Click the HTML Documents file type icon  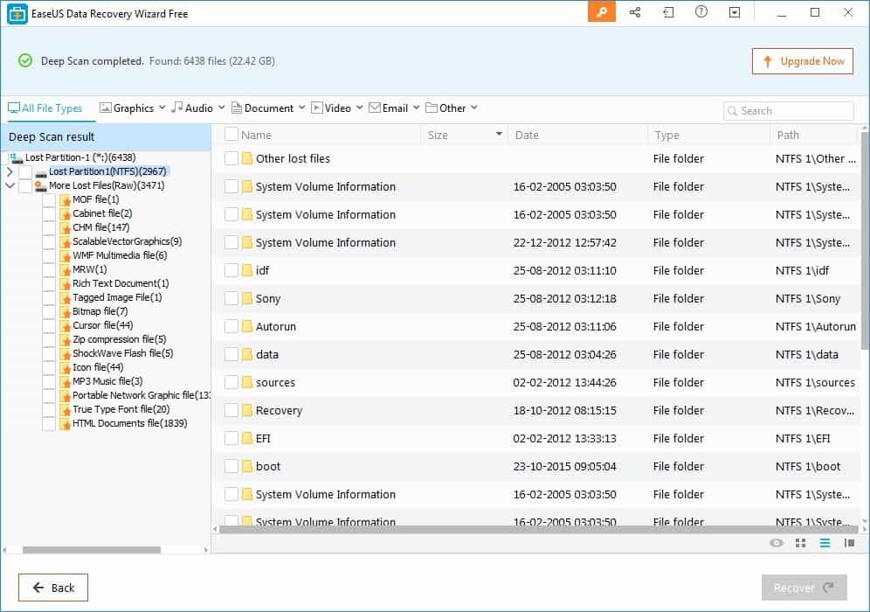tap(65, 424)
